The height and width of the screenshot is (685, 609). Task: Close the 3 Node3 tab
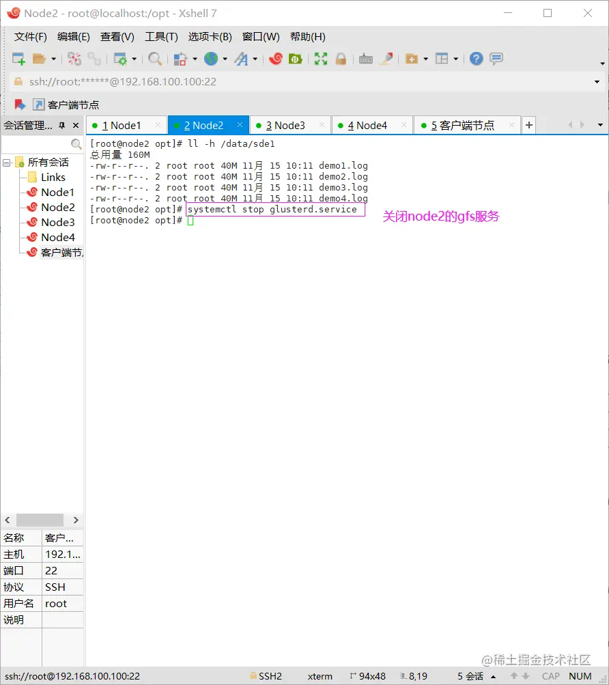(322, 125)
